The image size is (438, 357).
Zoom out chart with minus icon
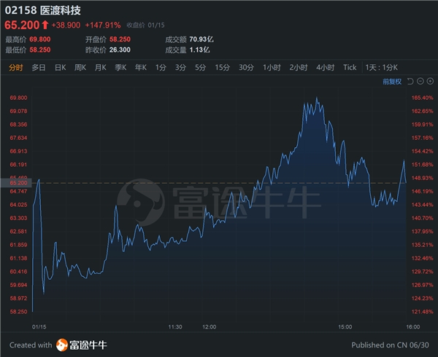(420, 81)
